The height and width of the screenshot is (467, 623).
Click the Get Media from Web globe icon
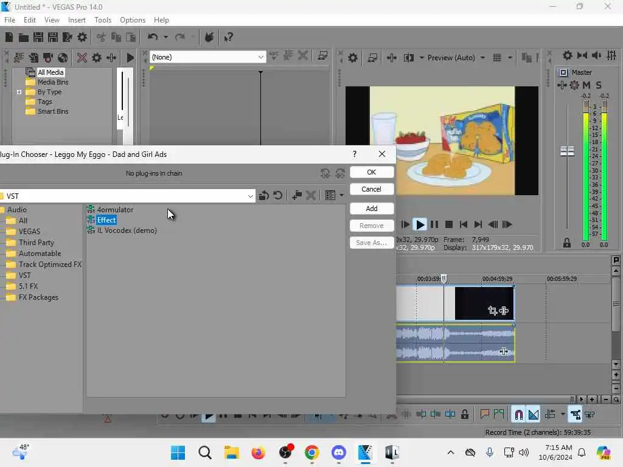[x=63, y=58]
